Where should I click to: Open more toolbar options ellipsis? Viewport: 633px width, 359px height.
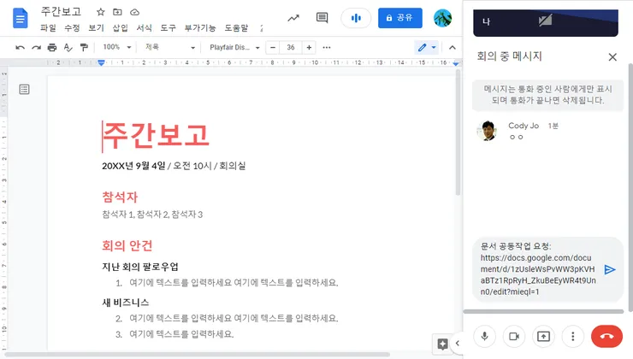327,48
